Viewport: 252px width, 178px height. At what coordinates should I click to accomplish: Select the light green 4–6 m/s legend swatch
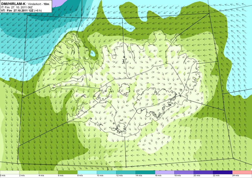[49, 172]
